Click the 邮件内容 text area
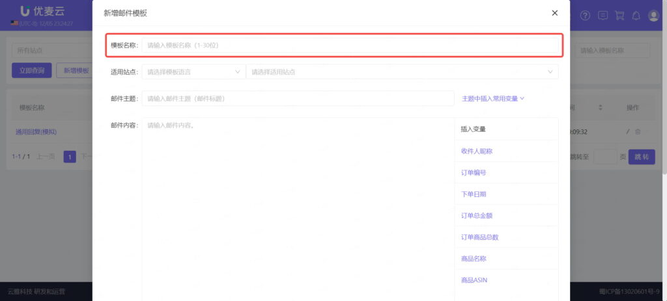Screen dimensions: 667x301 click(298, 210)
